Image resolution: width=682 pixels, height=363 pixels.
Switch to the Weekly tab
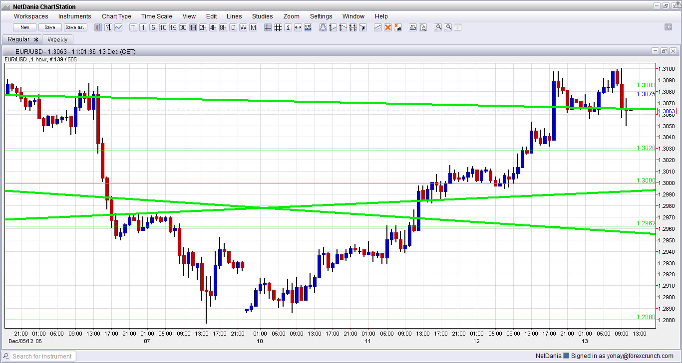pyautogui.click(x=57, y=39)
